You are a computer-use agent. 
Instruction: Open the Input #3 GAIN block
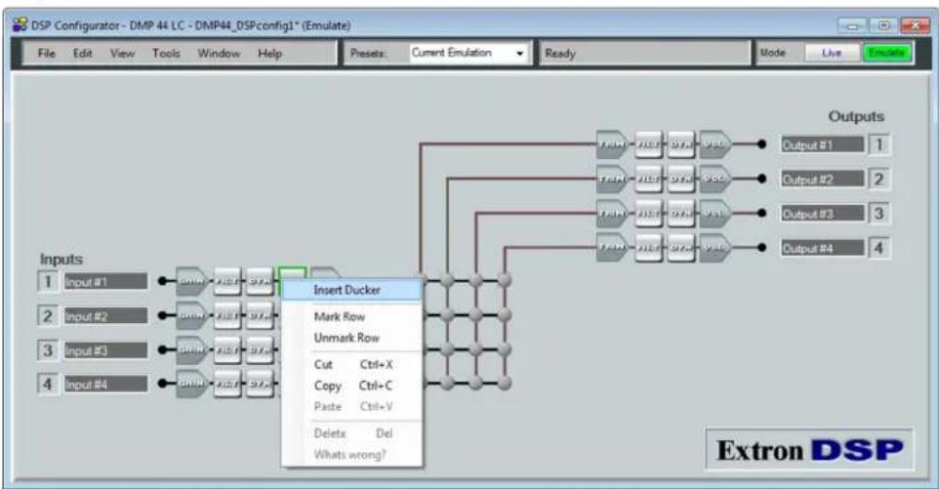(191, 349)
